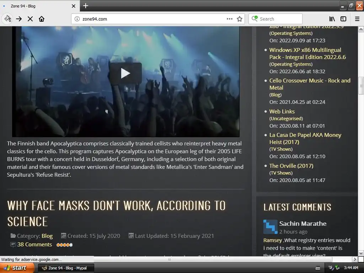Open the page actions three-dot menu
Image resolution: width=364 pixels, height=273 pixels.
point(229,19)
